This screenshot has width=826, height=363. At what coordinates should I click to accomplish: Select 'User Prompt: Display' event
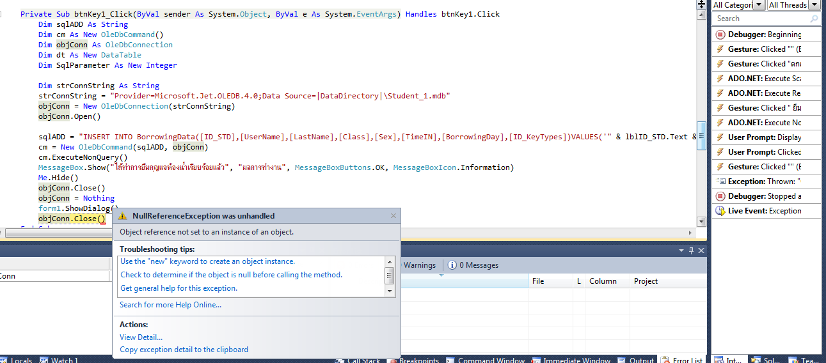click(x=766, y=137)
